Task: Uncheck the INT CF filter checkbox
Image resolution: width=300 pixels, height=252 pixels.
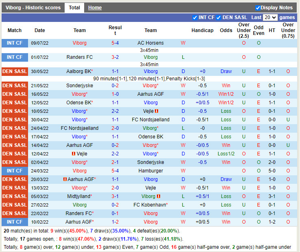Action: [x=195, y=17]
